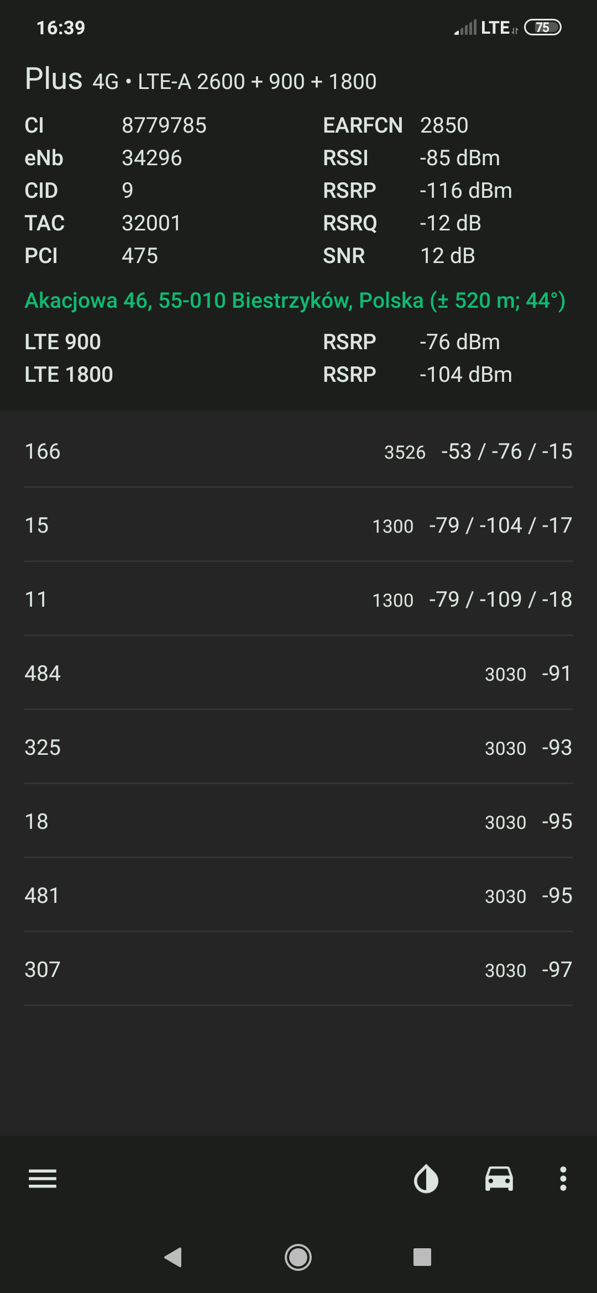Tap neighbor cell 307 entry

(x=298, y=970)
